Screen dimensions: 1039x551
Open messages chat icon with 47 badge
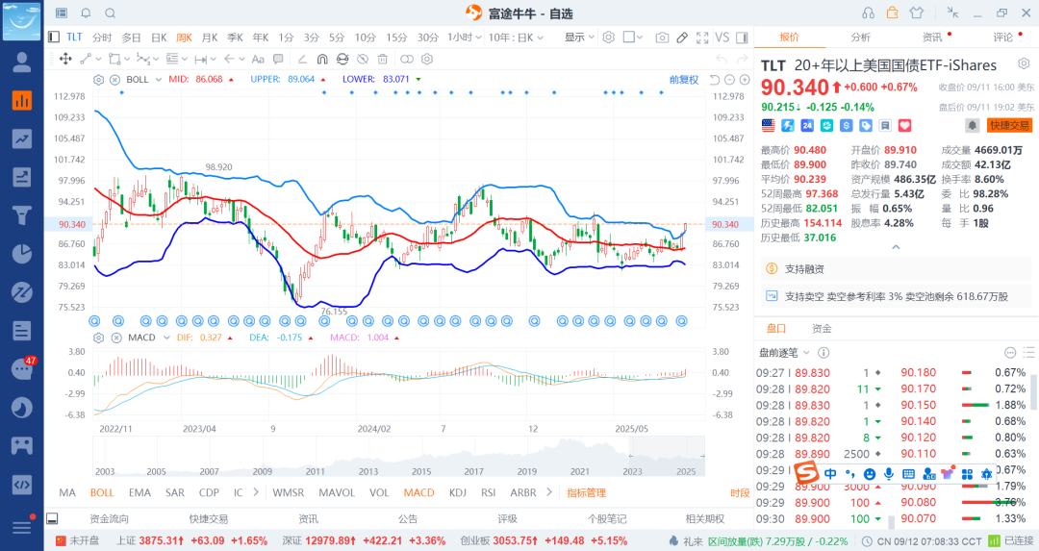click(x=22, y=369)
